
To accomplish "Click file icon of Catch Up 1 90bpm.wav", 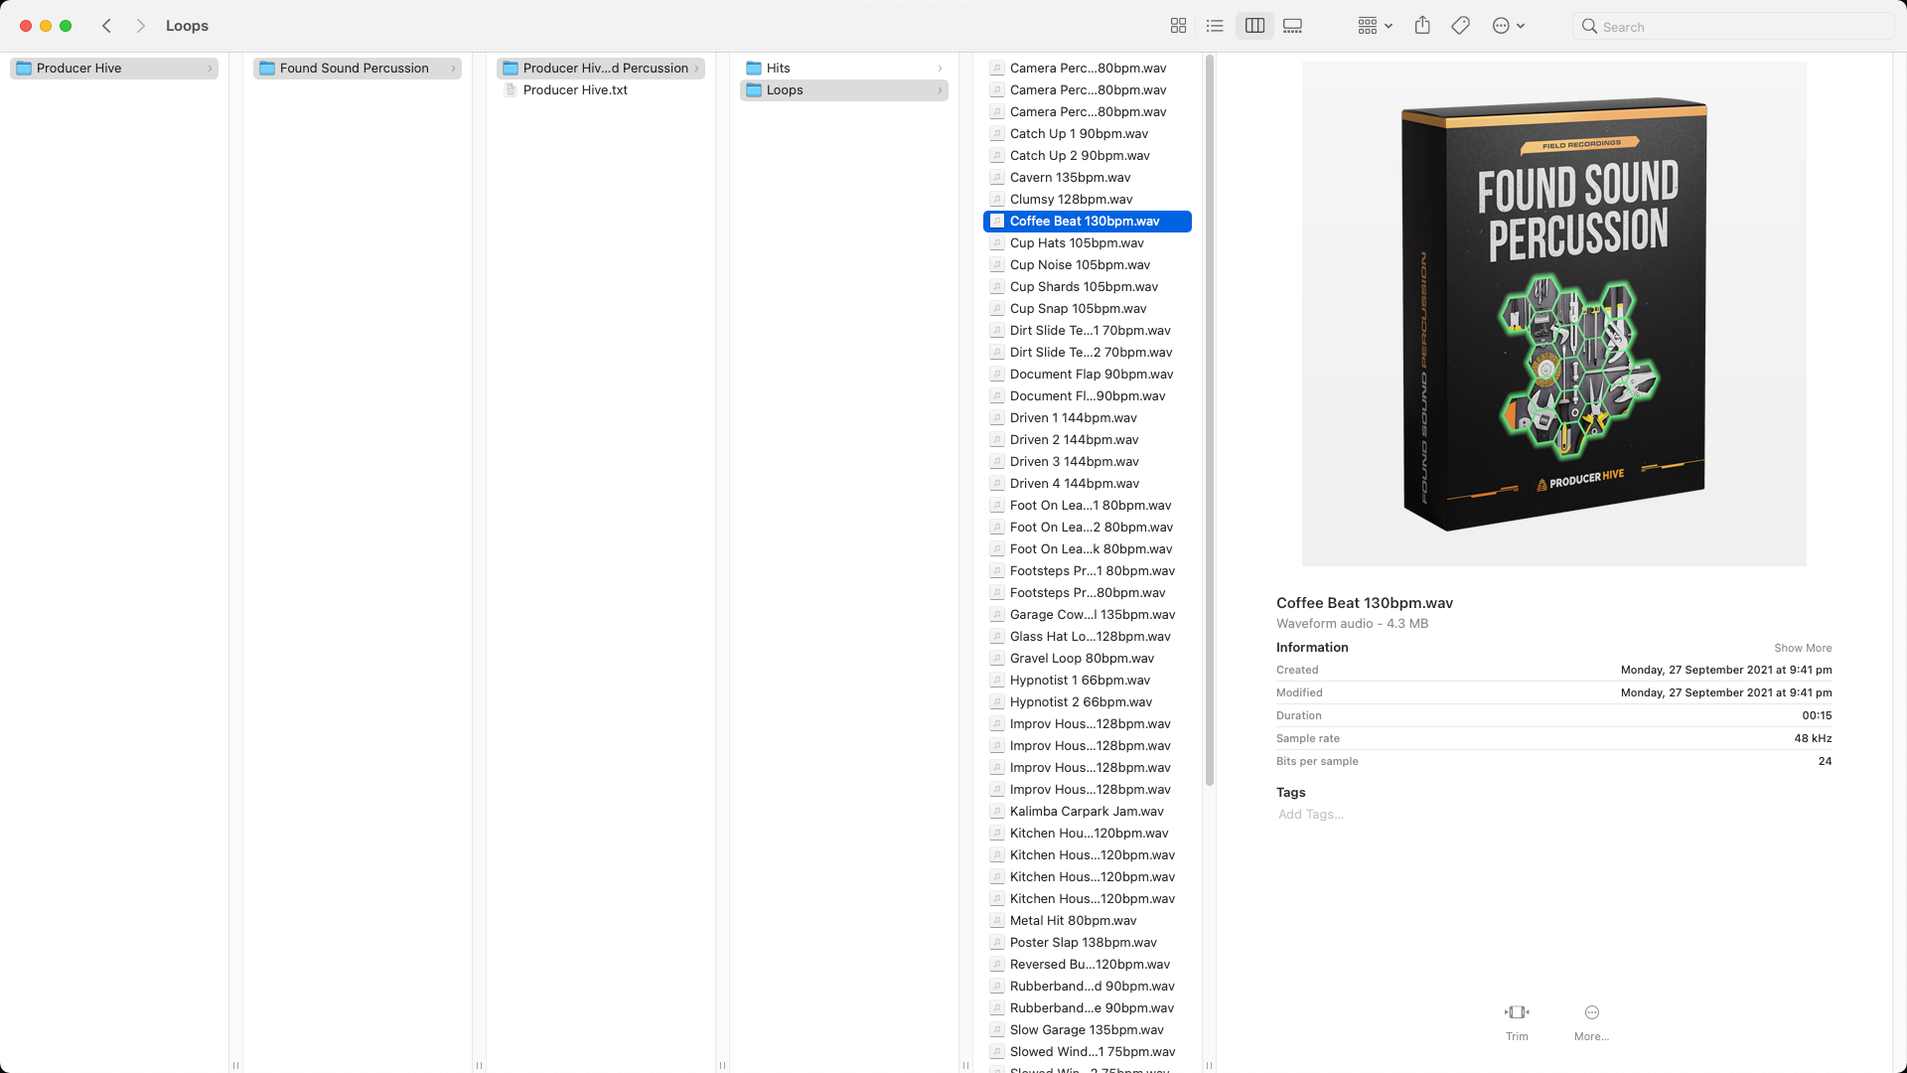I will 997,133.
